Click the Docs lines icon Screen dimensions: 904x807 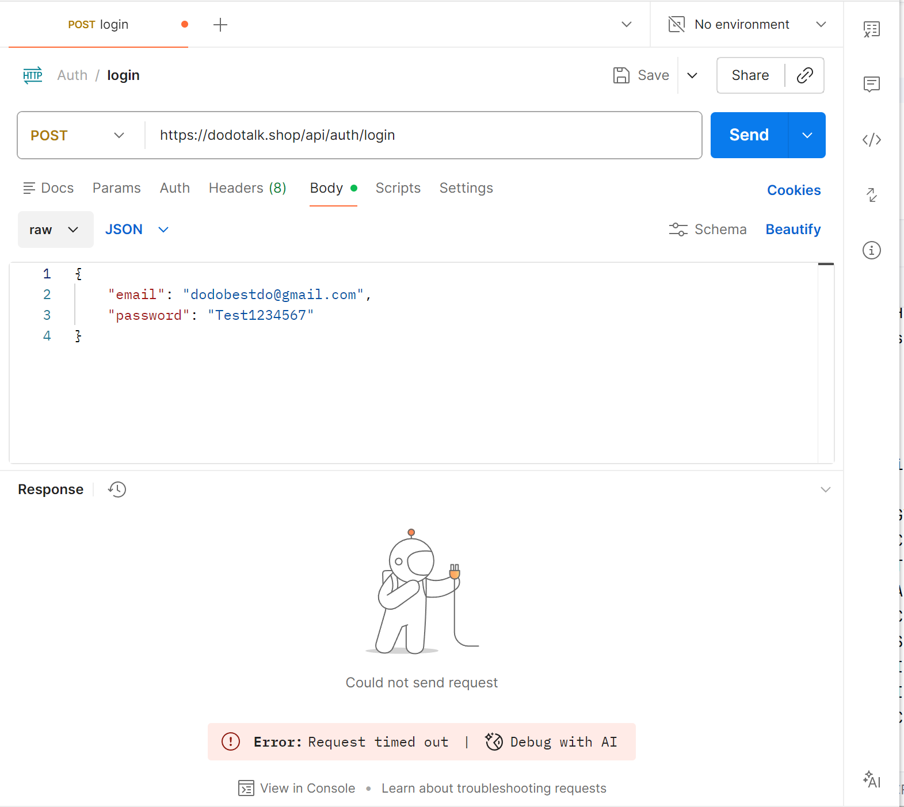pyautogui.click(x=29, y=188)
